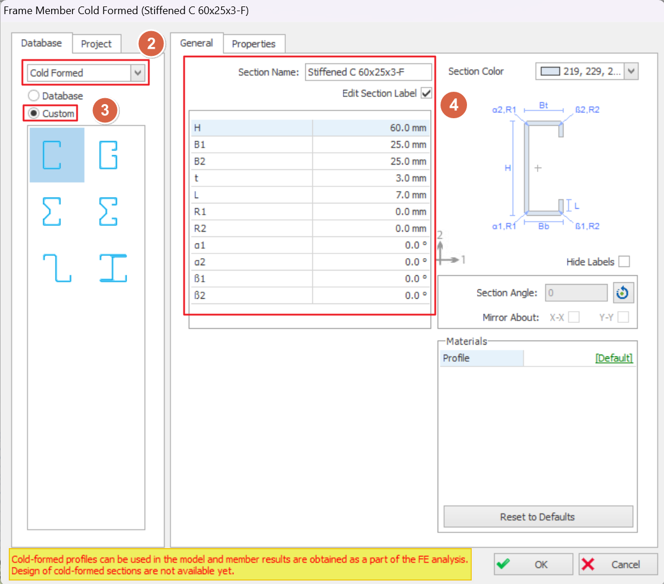Select the stiffened C-channel profile shape
The width and height of the screenshot is (664, 584).
[x=57, y=155]
